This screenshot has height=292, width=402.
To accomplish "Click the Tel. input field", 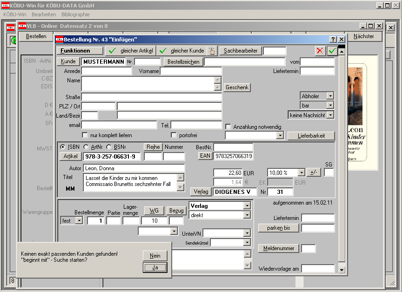I will click(196, 125).
